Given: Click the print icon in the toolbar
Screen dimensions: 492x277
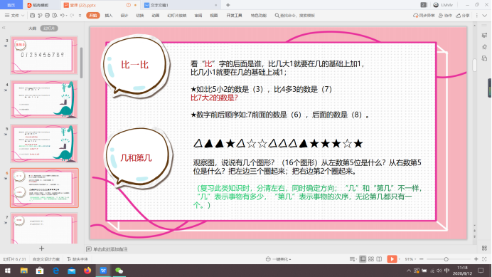Looking at the screenshot, I should point(48,15).
